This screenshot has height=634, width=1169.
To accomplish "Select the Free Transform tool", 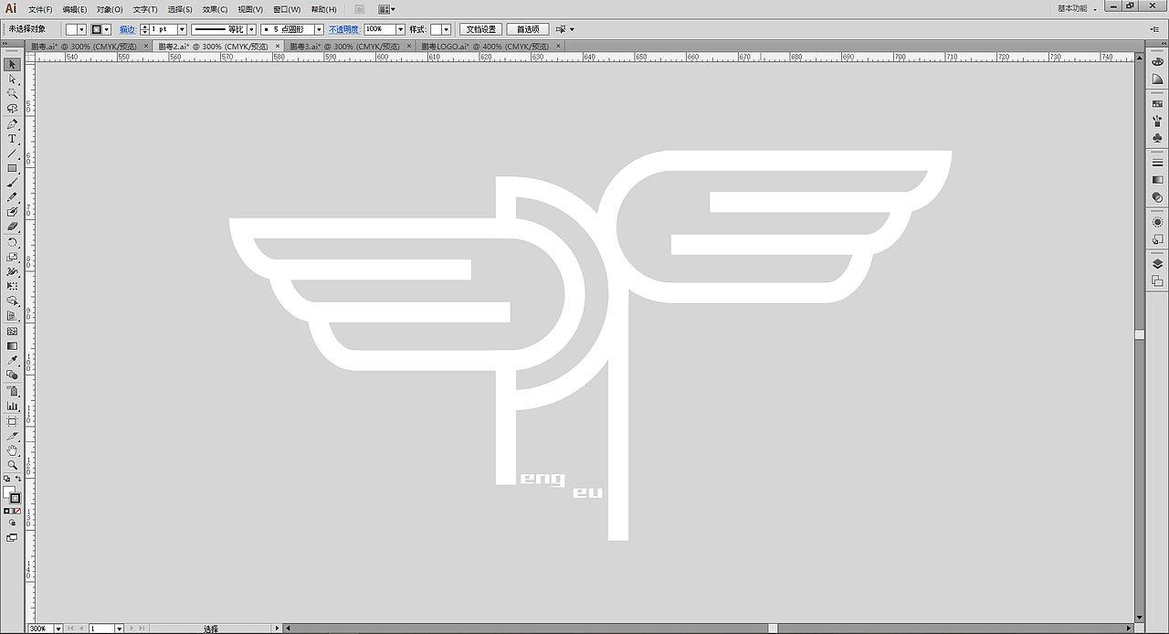I will tap(12, 286).
